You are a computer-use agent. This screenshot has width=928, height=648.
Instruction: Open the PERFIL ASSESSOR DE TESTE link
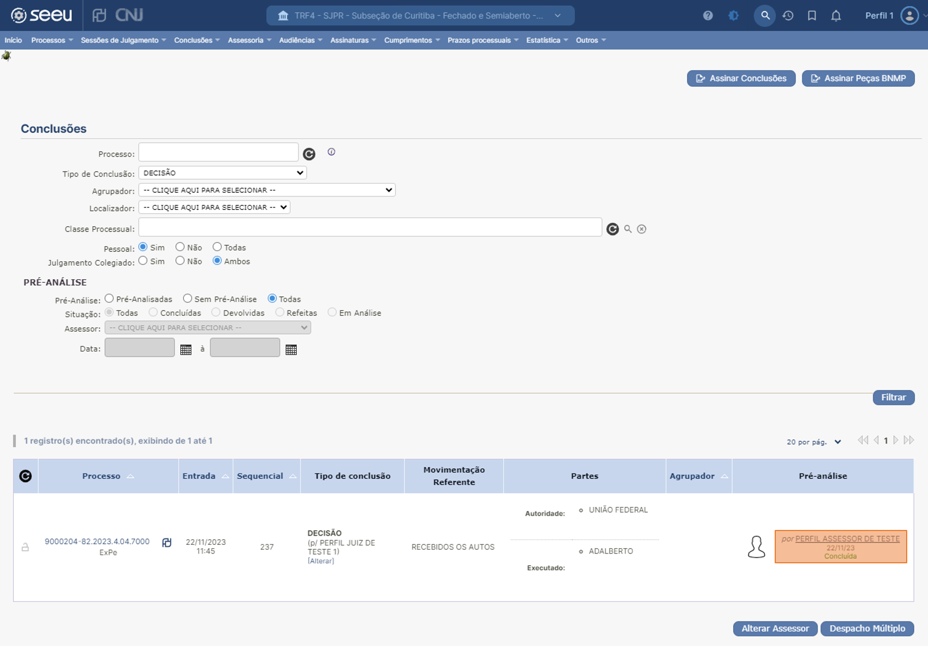click(847, 539)
